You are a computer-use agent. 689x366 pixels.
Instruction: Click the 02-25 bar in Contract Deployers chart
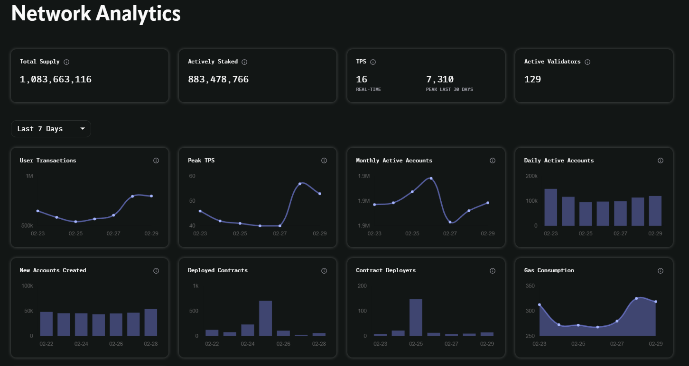pyautogui.click(x=416, y=318)
